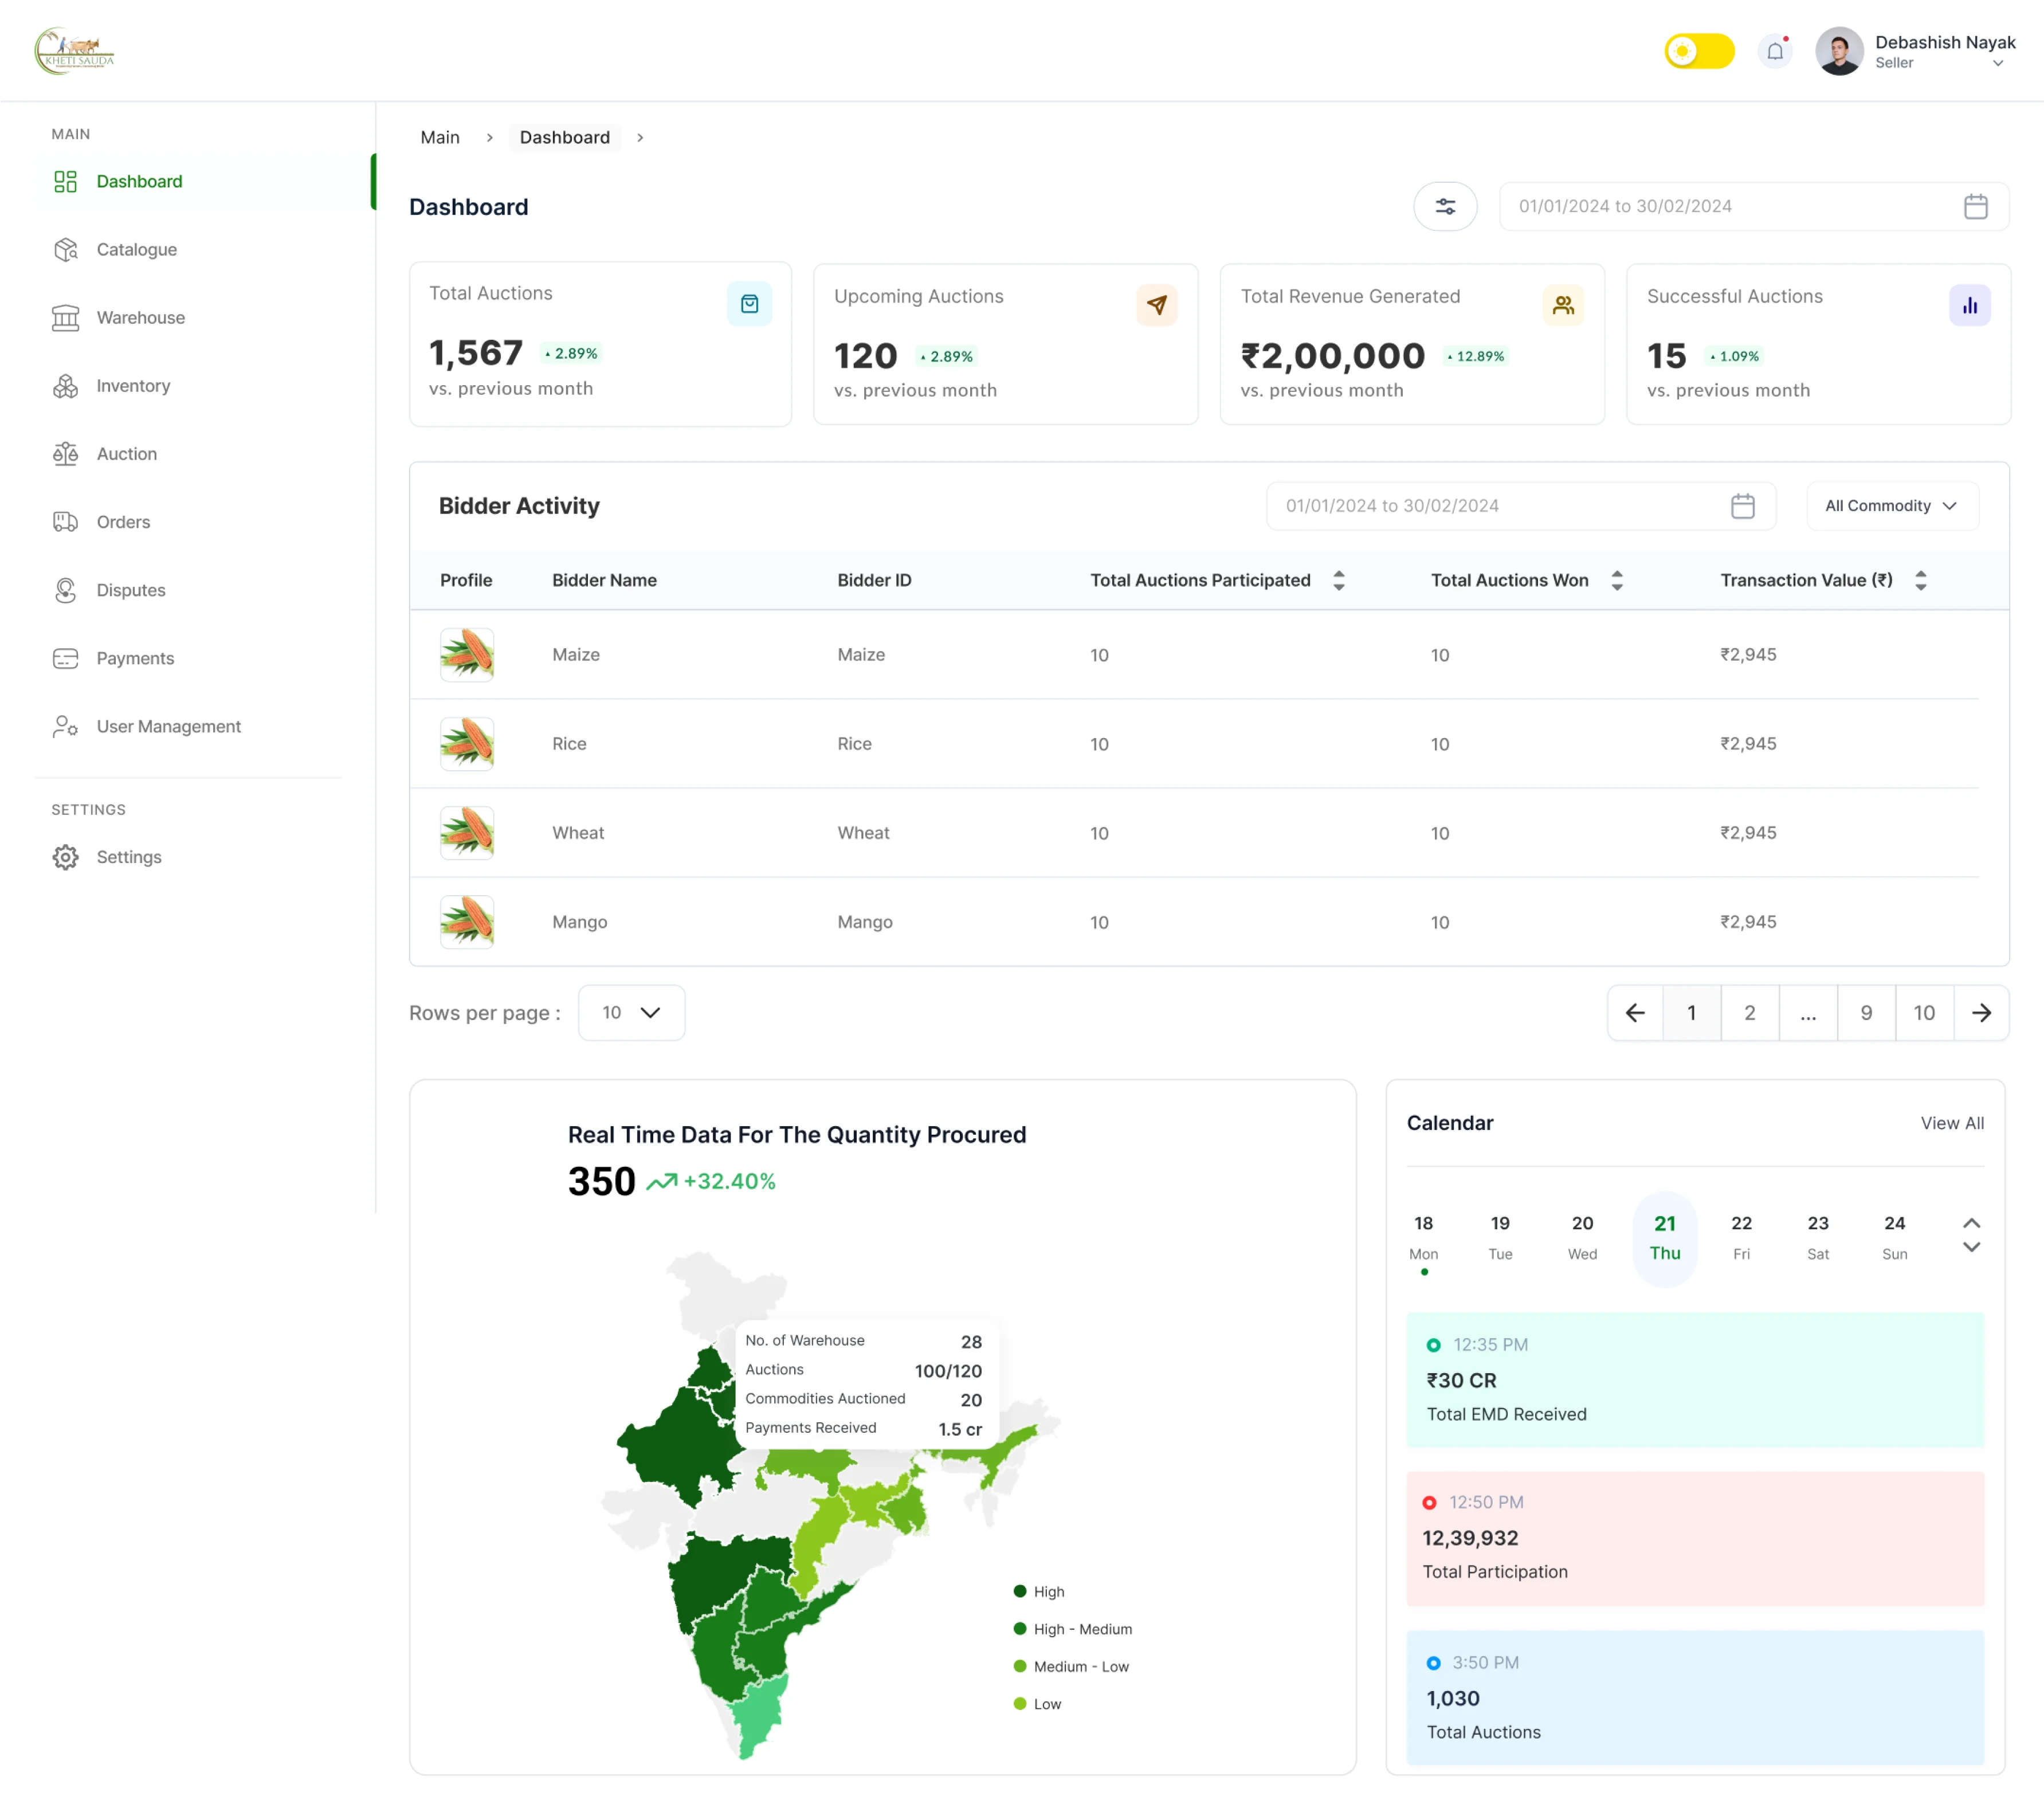This screenshot has height=1796, width=2044.
Task: Navigate to Disputes in sidebar
Action: pos(131,590)
